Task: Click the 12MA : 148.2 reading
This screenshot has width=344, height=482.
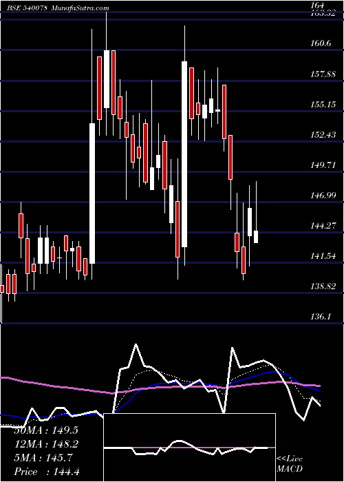Action: click(46, 444)
